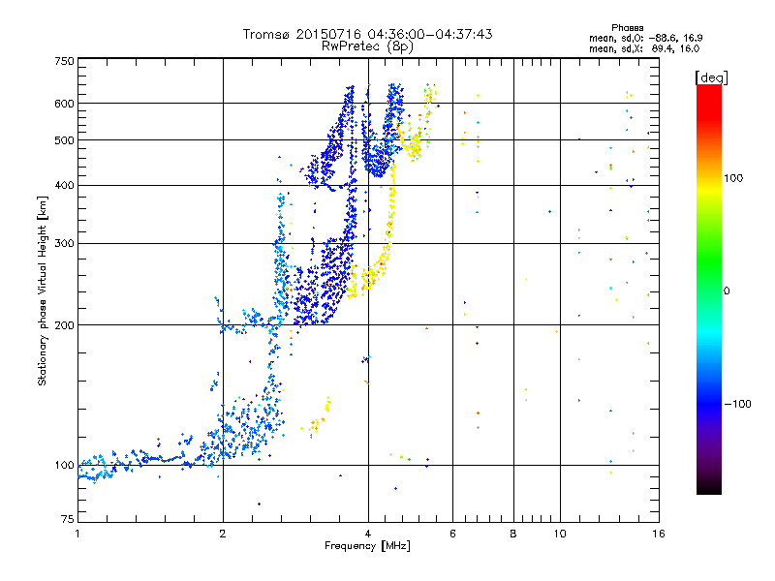Viewport: 775px width, 581px height.
Task: Click the 'Stationary phase Virtual Height [km]' axis title
Action: click(x=43, y=290)
